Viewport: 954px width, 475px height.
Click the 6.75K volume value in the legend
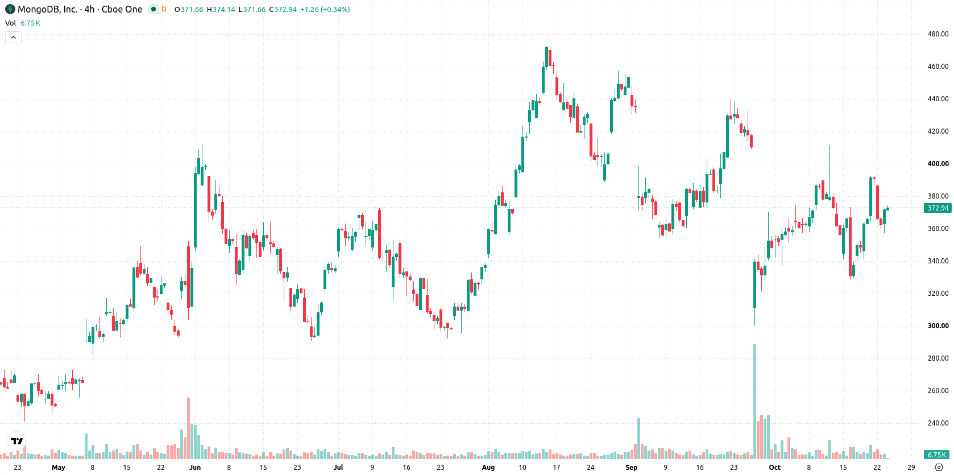tap(31, 23)
